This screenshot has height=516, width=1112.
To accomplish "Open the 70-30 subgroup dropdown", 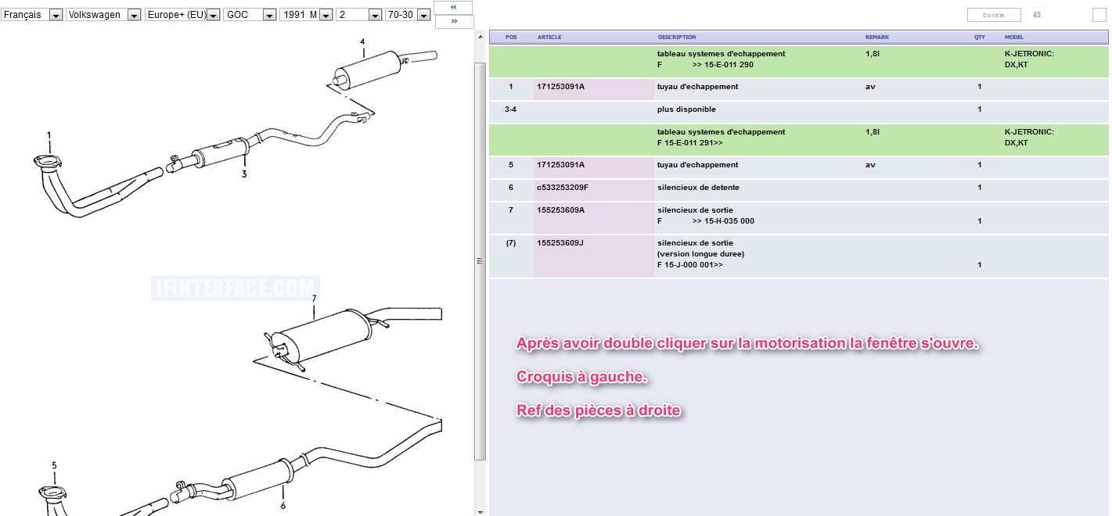I will 423,15.
